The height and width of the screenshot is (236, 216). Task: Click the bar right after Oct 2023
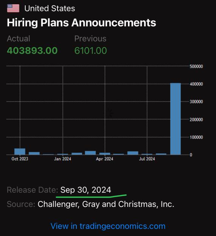pyautogui.click(x=34, y=153)
